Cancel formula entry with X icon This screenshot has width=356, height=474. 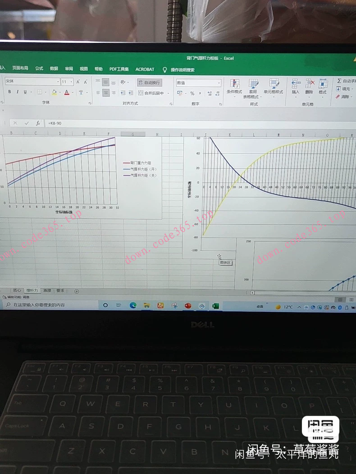[x=15, y=123]
